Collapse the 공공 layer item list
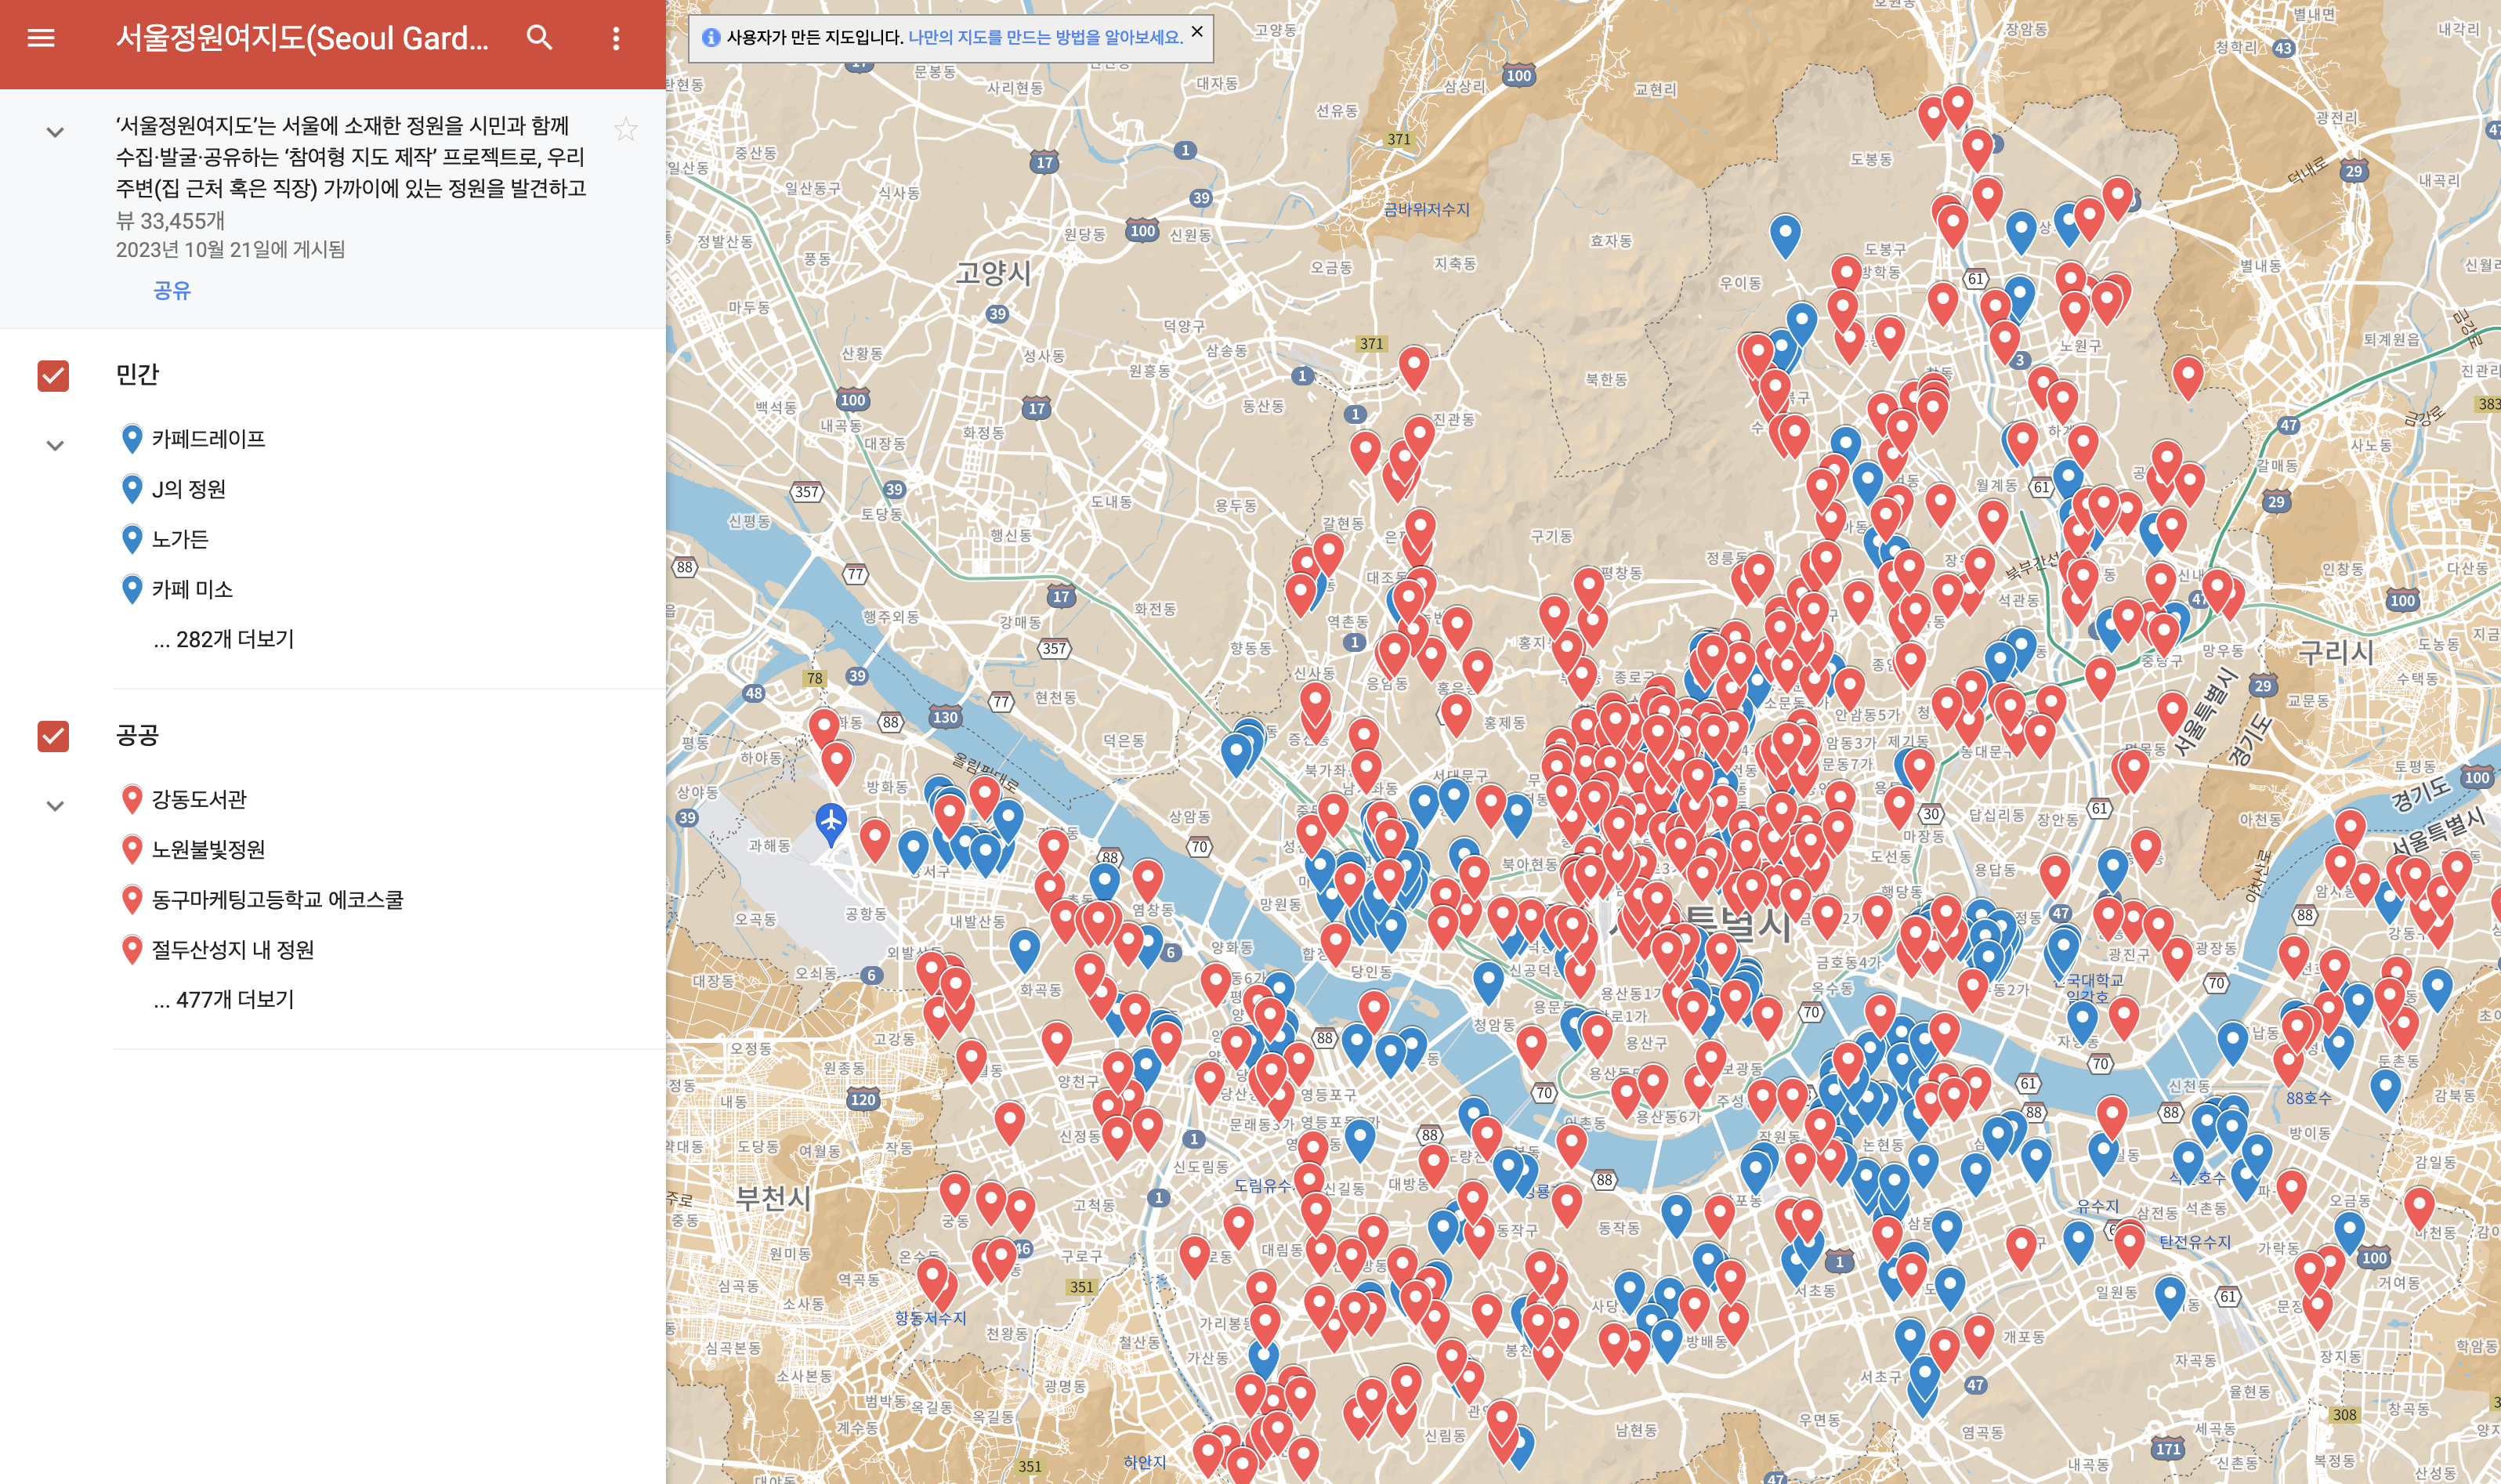Viewport: 2501px width, 1484px height. pyautogui.click(x=55, y=806)
